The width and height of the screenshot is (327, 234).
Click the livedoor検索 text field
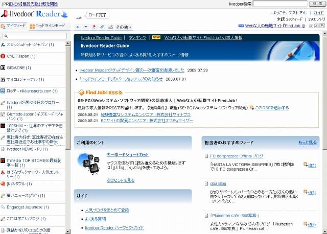click(x=280, y=4)
